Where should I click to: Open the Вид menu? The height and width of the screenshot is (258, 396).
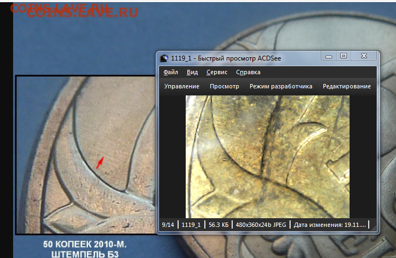192,72
